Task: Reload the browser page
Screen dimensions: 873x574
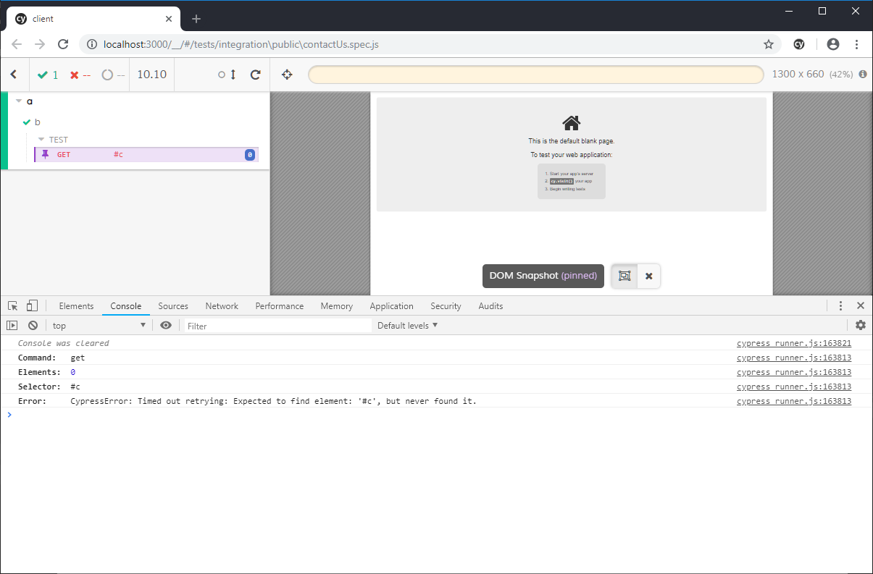Action: (63, 44)
